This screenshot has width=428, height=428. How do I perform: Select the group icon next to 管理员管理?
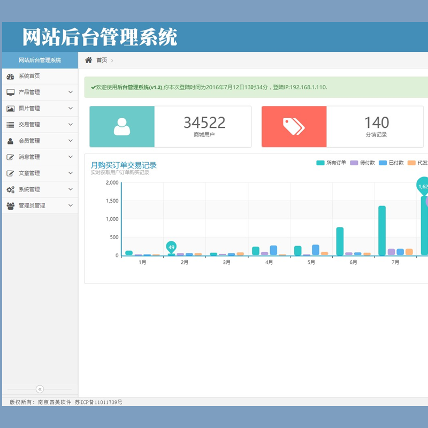(x=11, y=205)
